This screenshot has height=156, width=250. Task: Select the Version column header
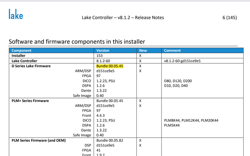tap(103, 51)
